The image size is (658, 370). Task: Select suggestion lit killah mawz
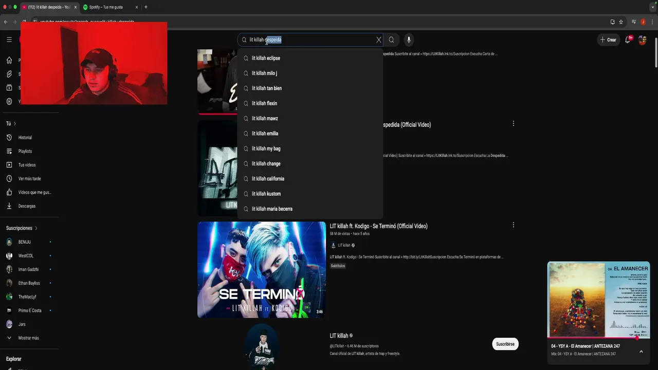coord(310,119)
